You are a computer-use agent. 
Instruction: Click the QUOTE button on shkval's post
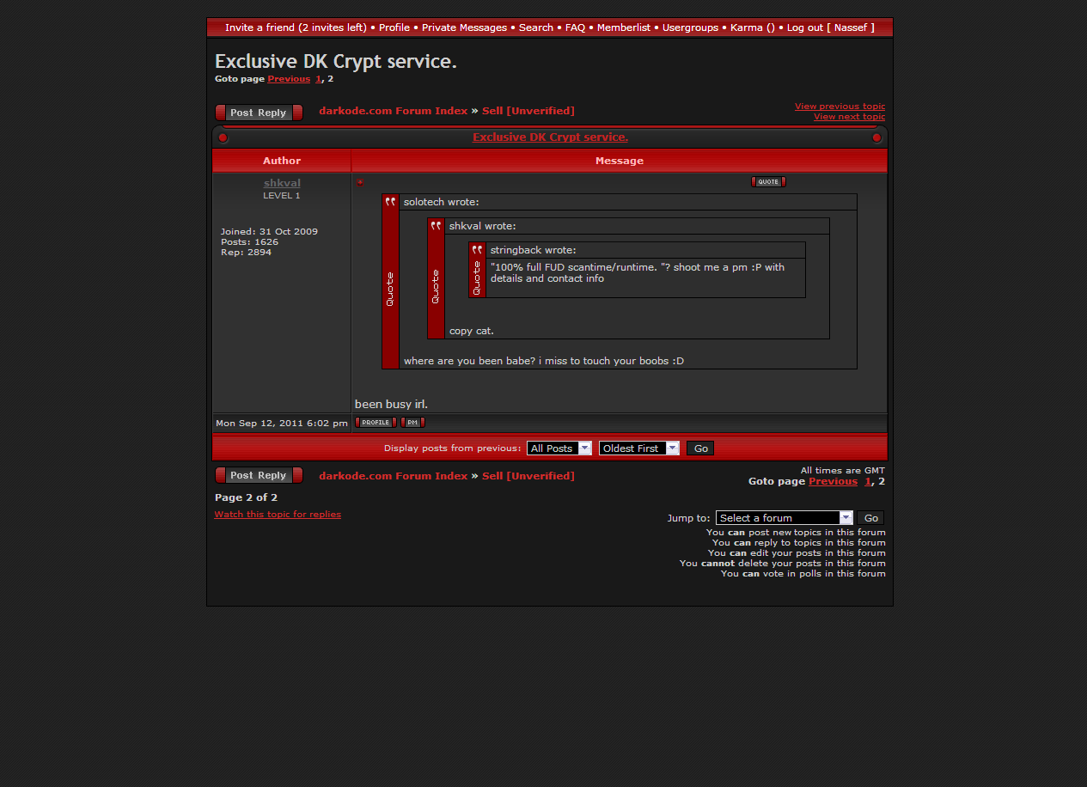(768, 182)
